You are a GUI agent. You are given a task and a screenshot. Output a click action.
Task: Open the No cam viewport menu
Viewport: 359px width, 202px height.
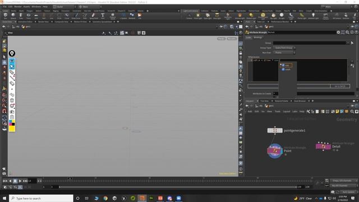tap(232, 39)
